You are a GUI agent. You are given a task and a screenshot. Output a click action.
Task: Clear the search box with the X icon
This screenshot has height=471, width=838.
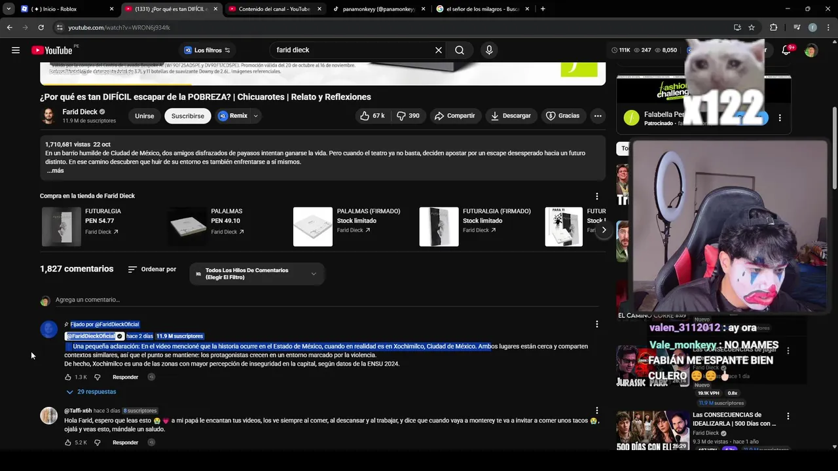click(x=439, y=50)
